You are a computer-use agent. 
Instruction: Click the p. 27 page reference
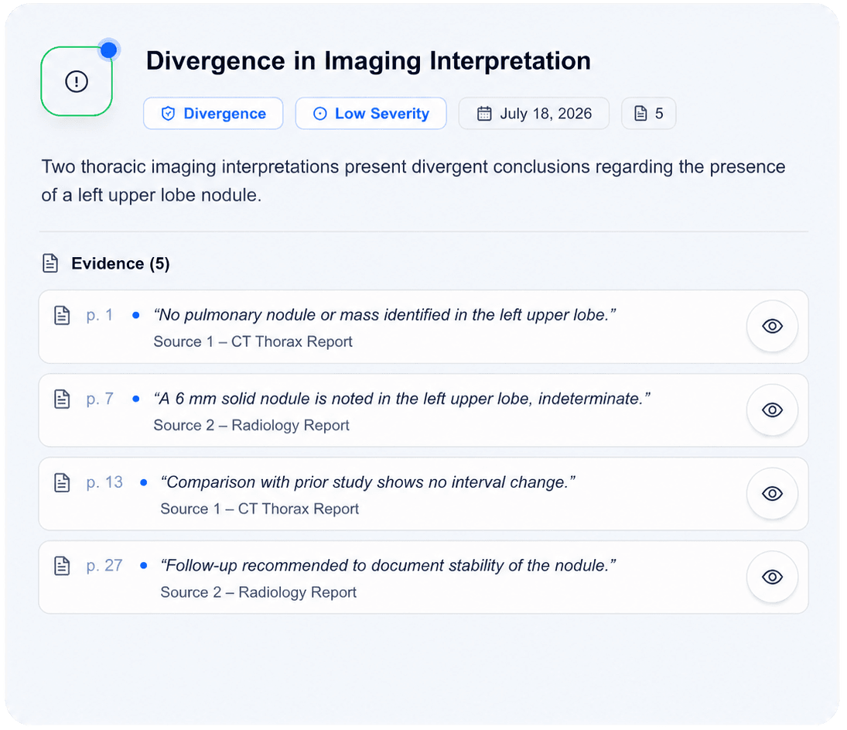coord(104,565)
